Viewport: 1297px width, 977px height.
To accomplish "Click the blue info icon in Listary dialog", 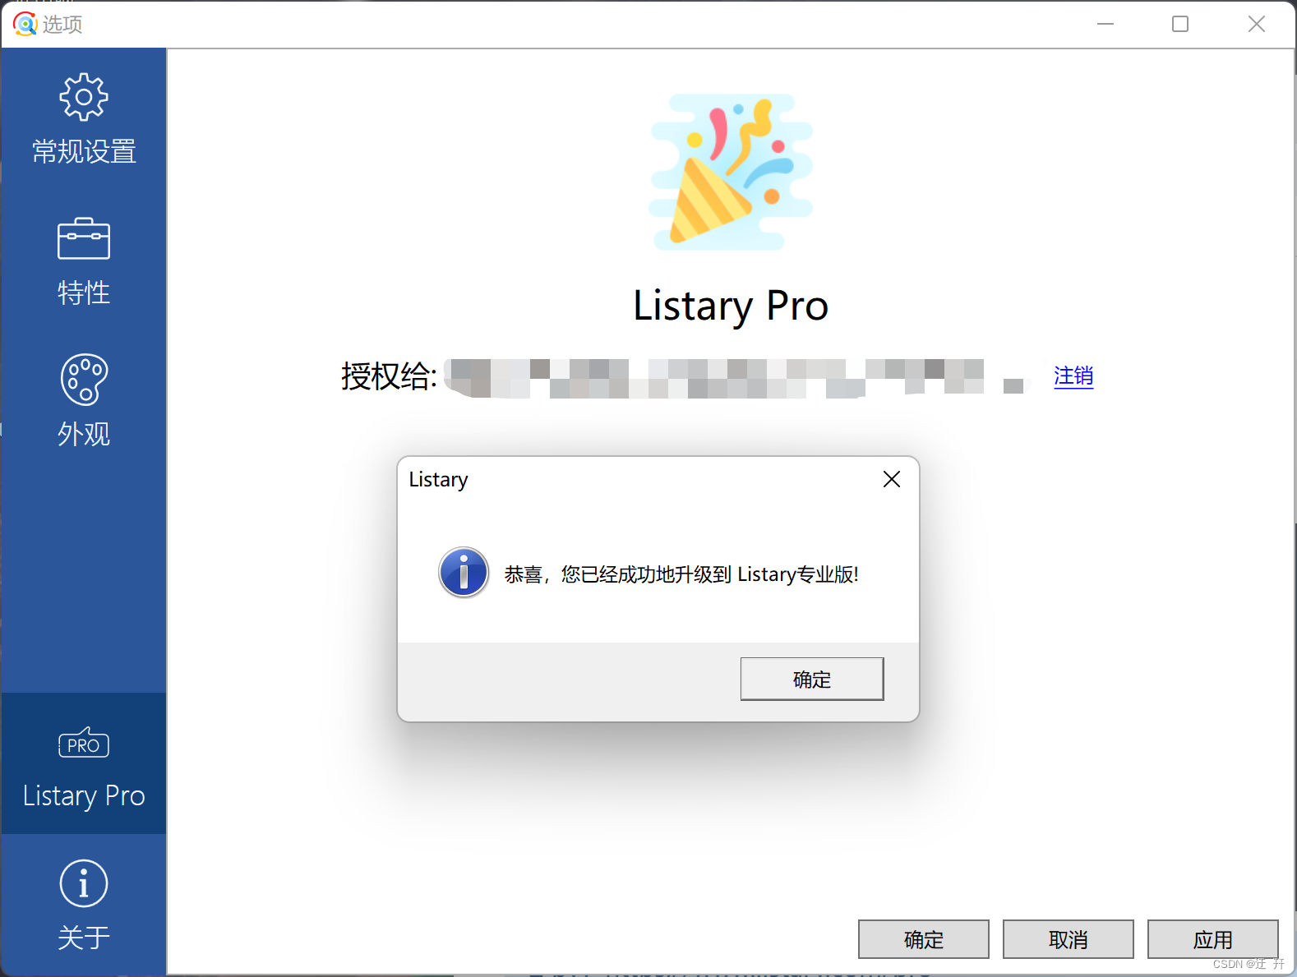I will [464, 573].
